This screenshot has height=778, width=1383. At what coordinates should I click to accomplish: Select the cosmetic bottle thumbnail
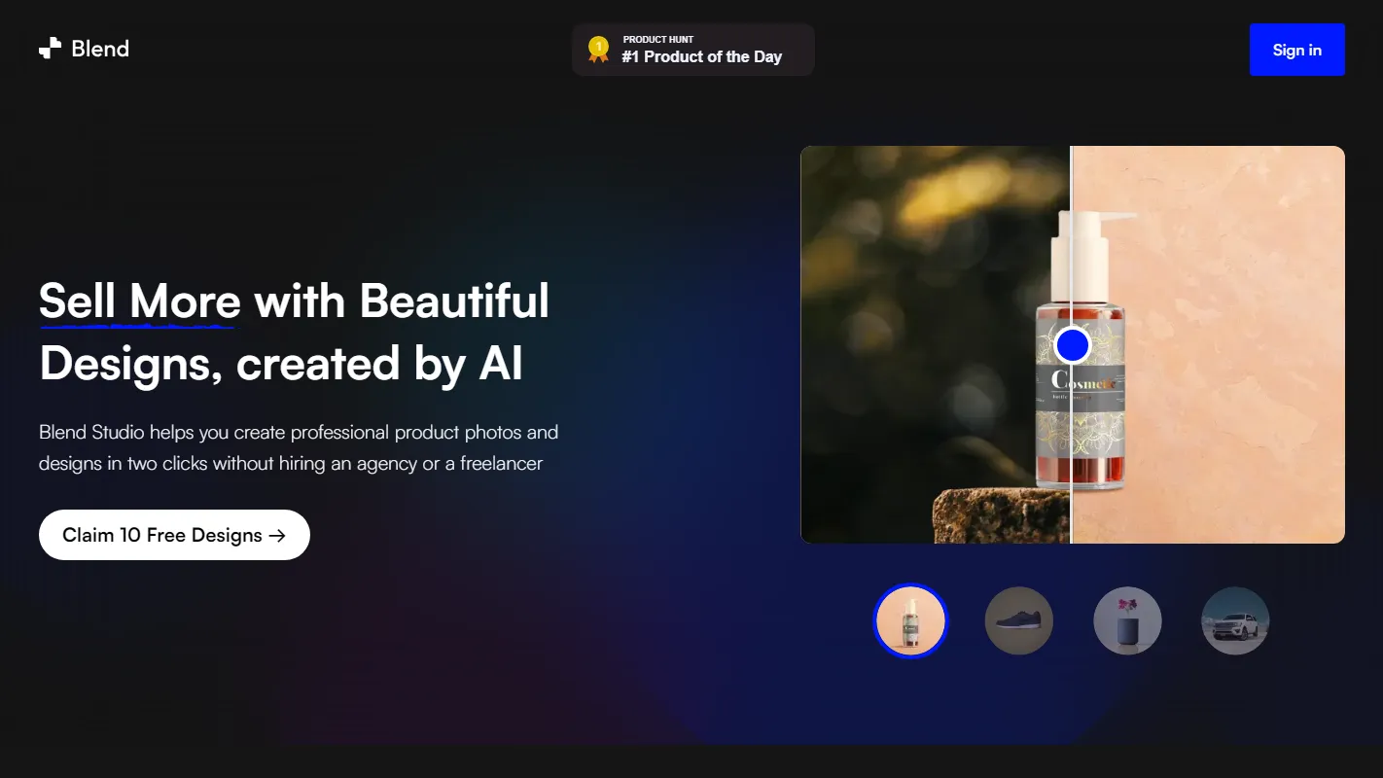910,620
